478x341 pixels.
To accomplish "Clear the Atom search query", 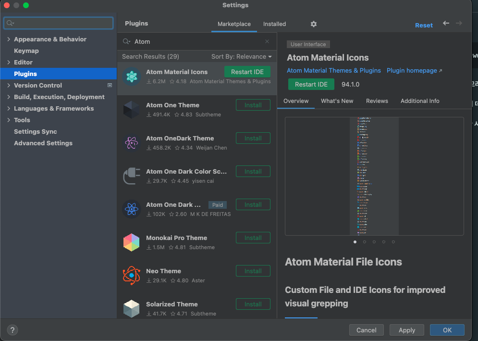I will (x=267, y=41).
